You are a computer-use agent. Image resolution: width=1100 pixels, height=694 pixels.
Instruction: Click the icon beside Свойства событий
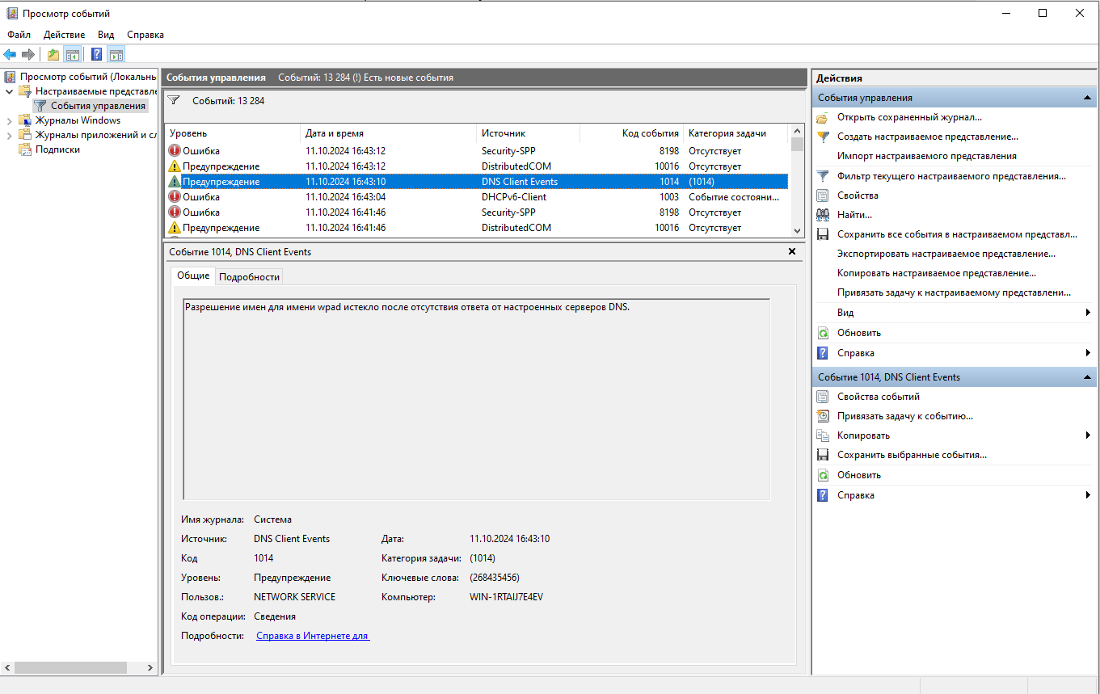click(823, 397)
